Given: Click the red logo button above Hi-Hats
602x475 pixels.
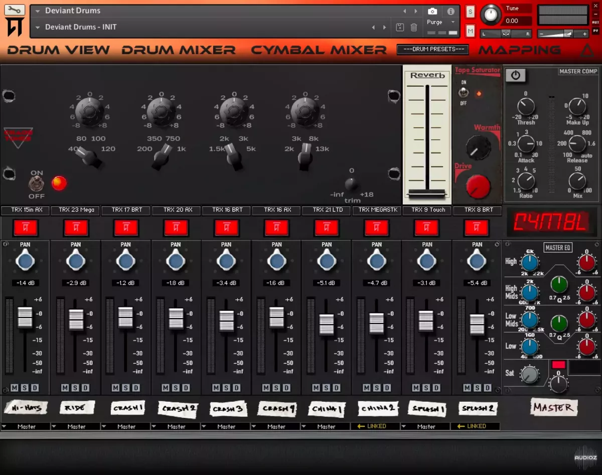Looking at the screenshot, I should pos(26,228).
